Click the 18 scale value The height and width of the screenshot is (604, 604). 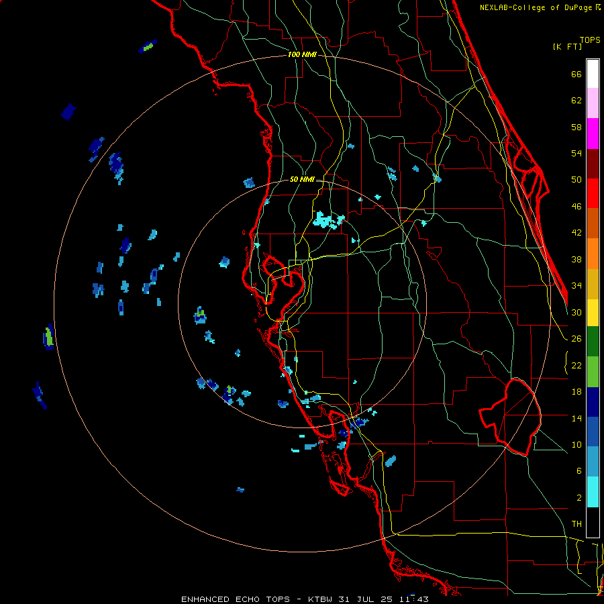tap(576, 392)
